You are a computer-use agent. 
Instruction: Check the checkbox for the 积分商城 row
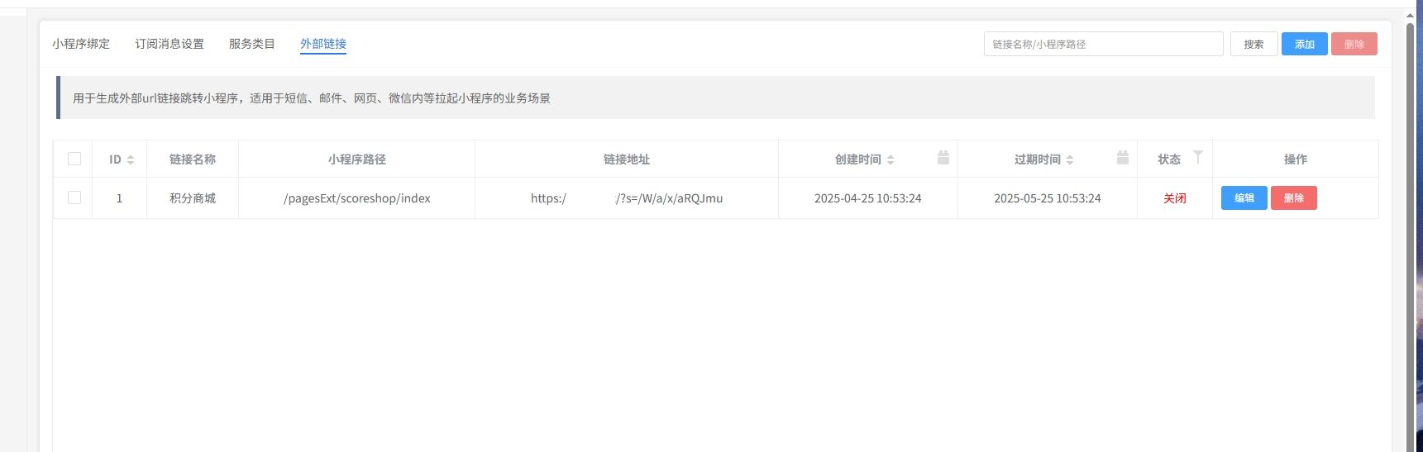click(x=74, y=197)
